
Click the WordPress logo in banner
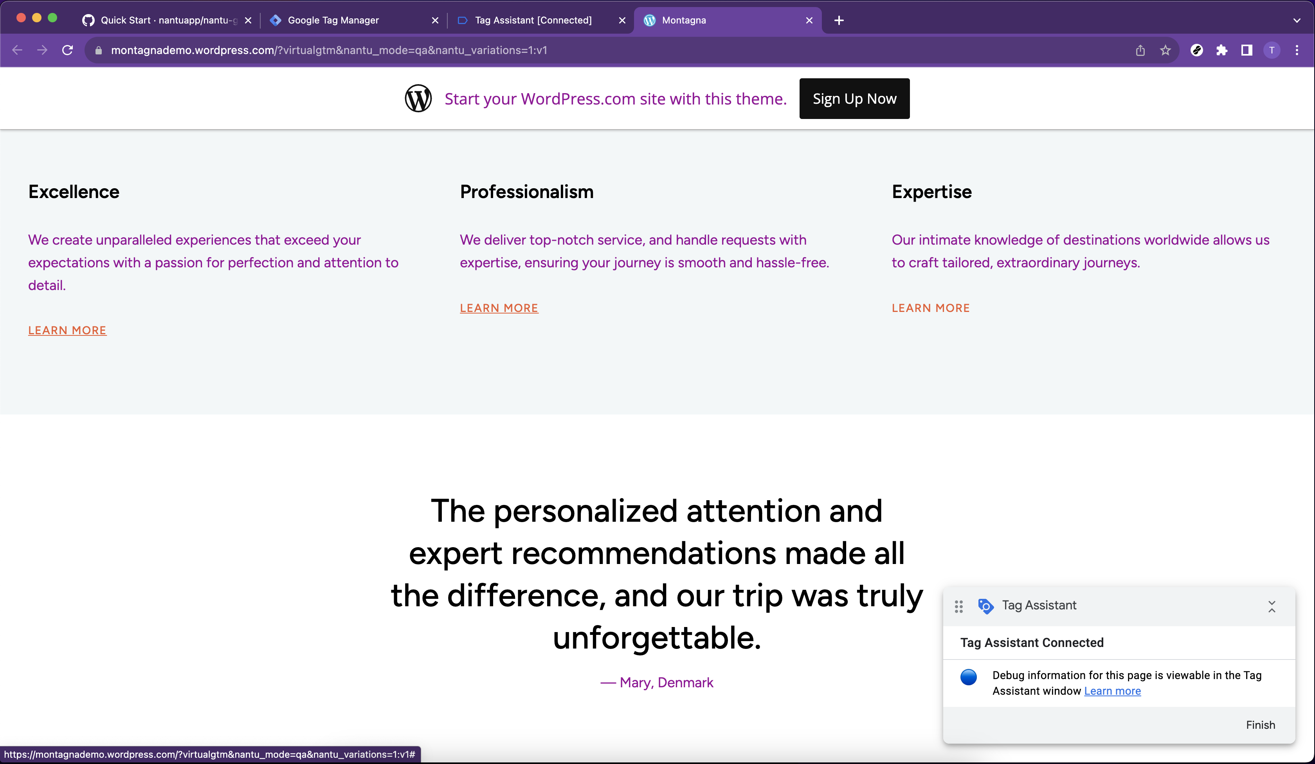pyautogui.click(x=418, y=98)
